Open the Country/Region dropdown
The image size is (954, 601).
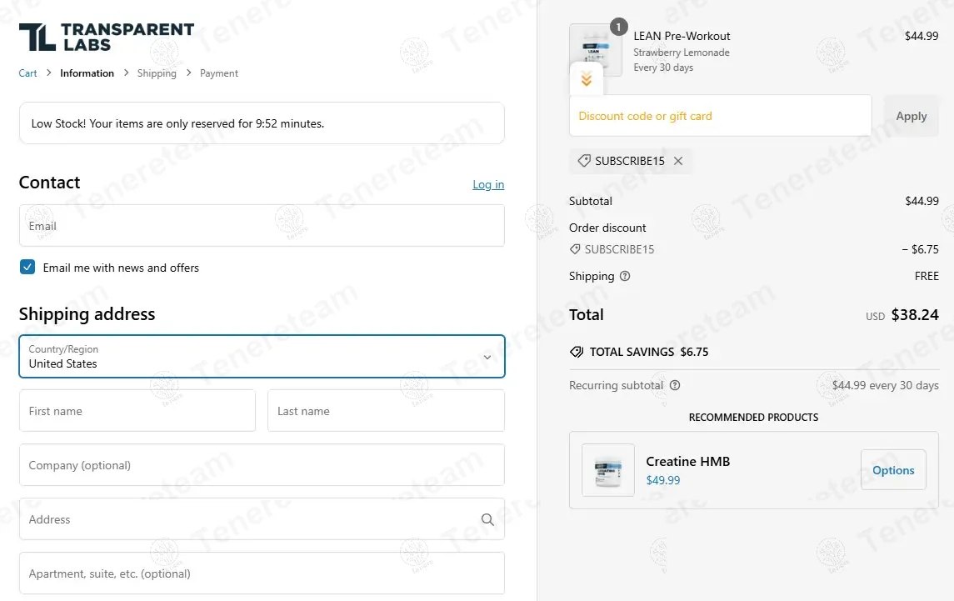[x=262, y=357]
